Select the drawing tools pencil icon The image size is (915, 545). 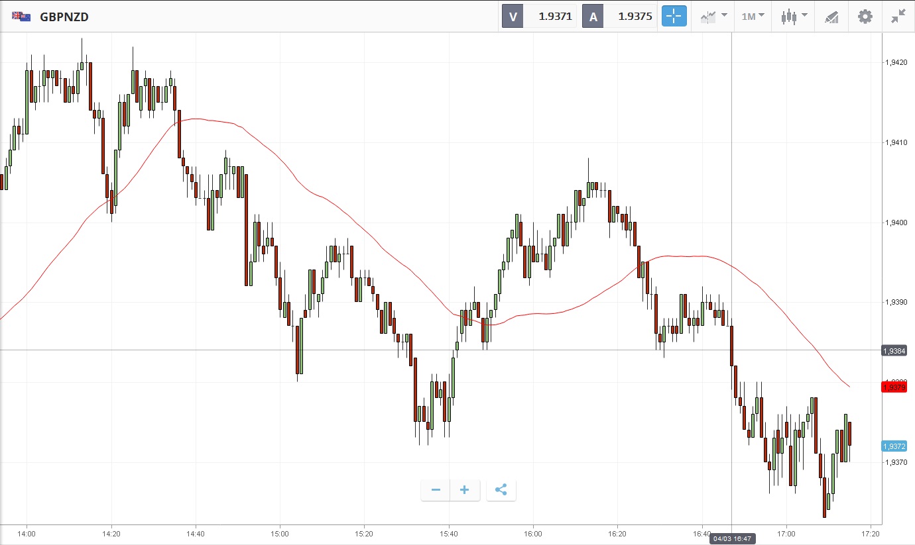tap(831, 17)
